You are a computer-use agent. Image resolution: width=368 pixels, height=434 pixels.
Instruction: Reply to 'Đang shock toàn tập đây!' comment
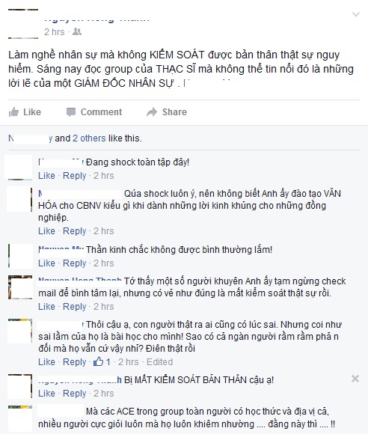tap(75, 176)
